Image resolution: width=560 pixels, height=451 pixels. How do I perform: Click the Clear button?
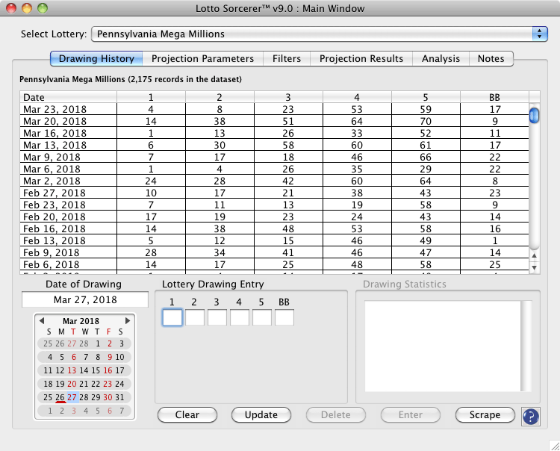coord(187,414)
